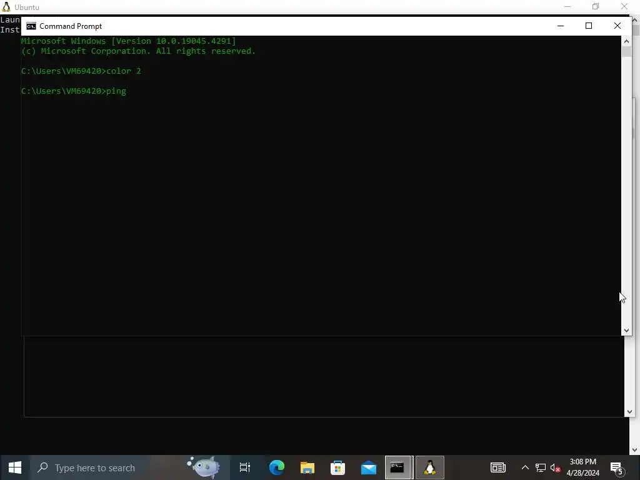This screenshot has height=480, width=640.
Task: Click the 'color 2' command text
Action: 124,71
